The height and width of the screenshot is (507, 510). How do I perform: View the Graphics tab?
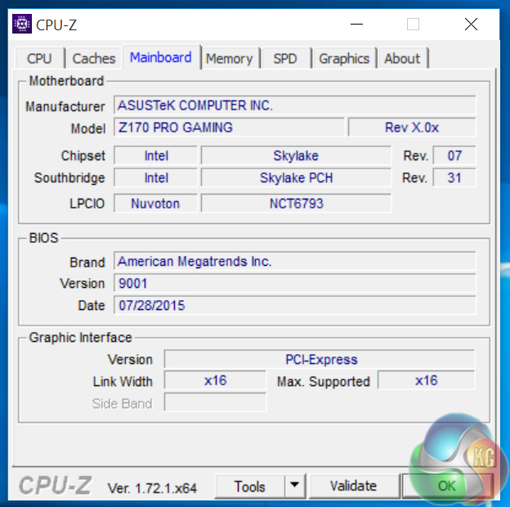(x=344, y=59)
